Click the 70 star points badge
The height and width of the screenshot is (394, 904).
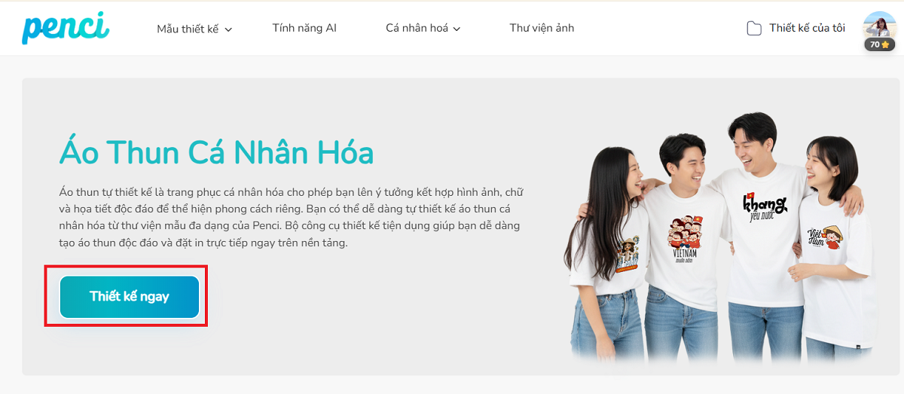(879, 44)
